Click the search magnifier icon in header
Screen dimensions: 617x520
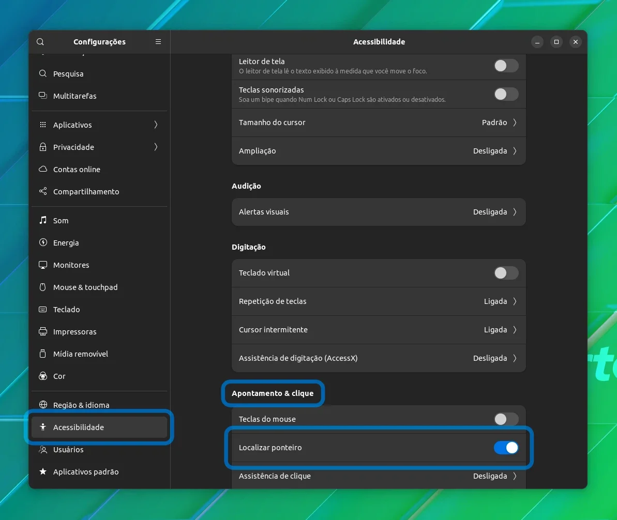pyautogui.click(x=40, y=42)
